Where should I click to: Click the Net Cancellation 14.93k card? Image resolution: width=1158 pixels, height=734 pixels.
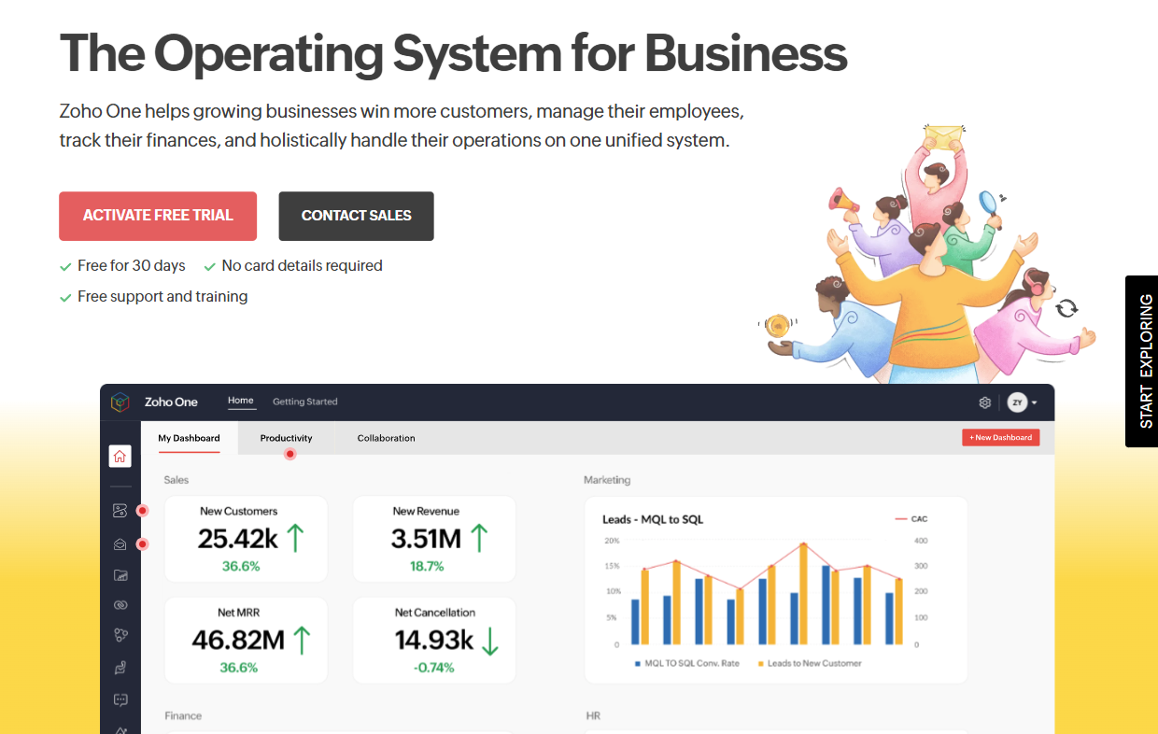[434, 641]
